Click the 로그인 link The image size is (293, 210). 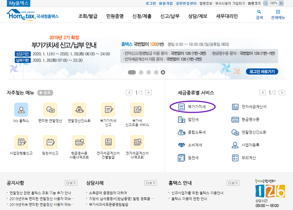click(x=151, y=3)
